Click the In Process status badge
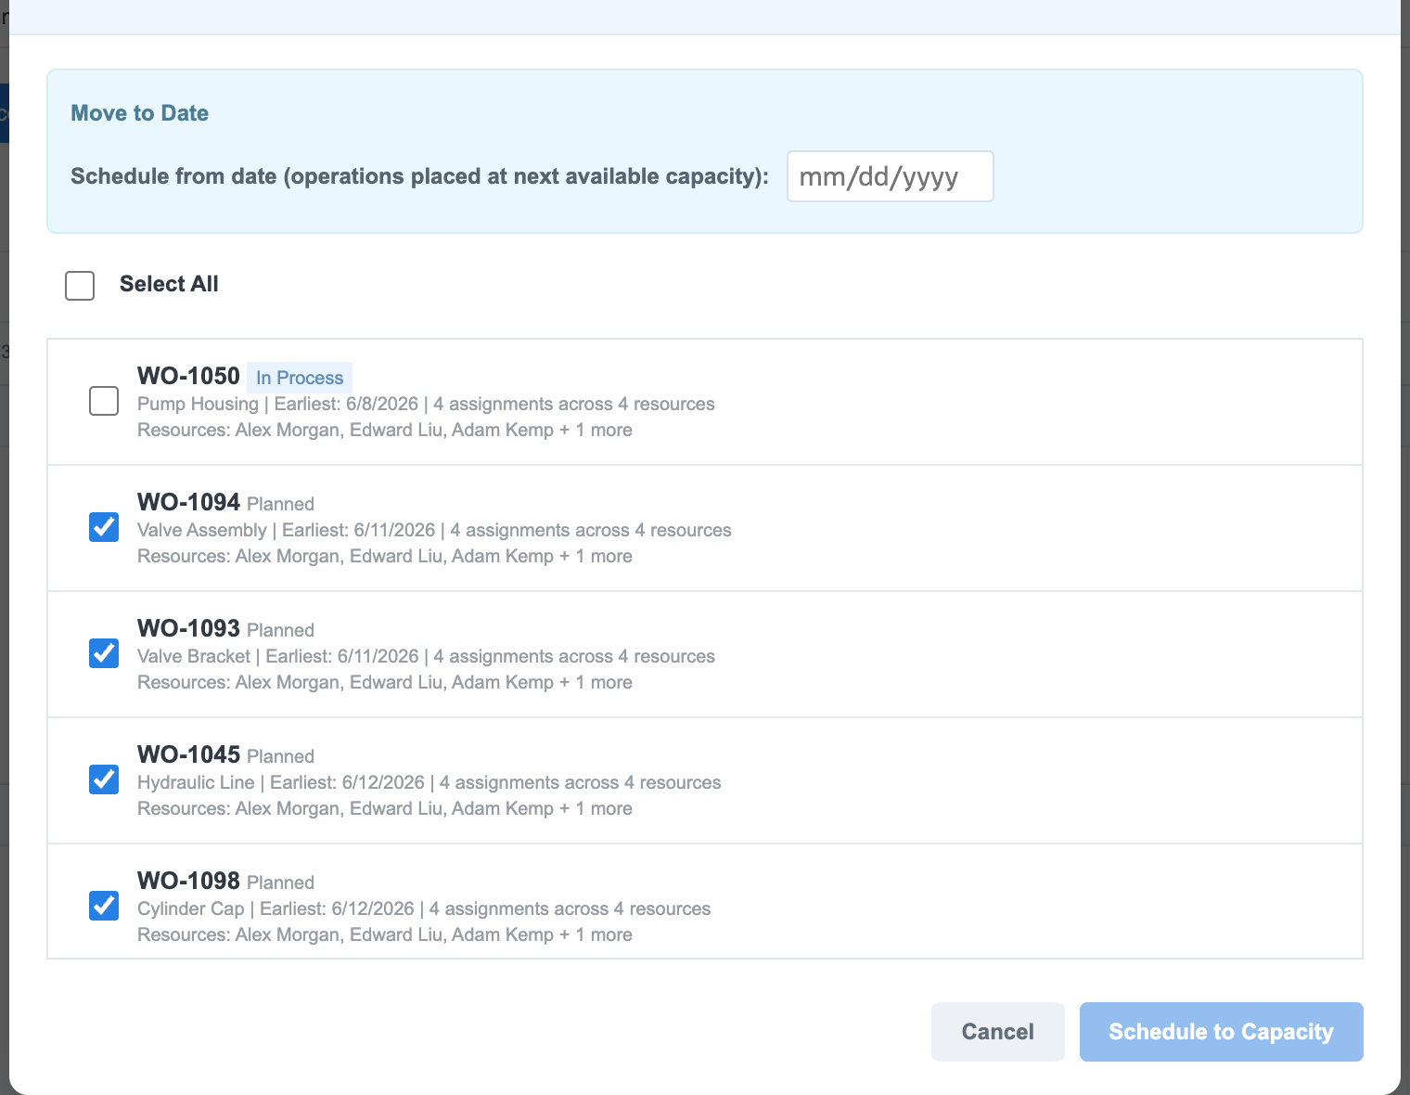1410x1095 pixels. 300,378
